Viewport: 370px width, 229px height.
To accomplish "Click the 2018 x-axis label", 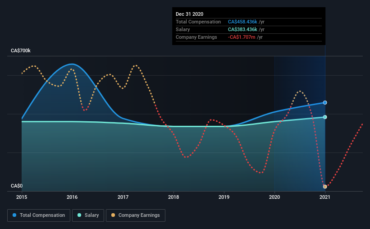I will click(x=174, y=197).
